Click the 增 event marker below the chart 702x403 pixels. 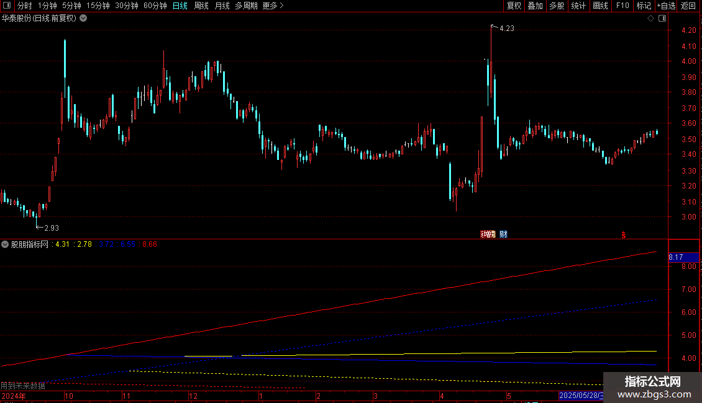click(488, 234)
